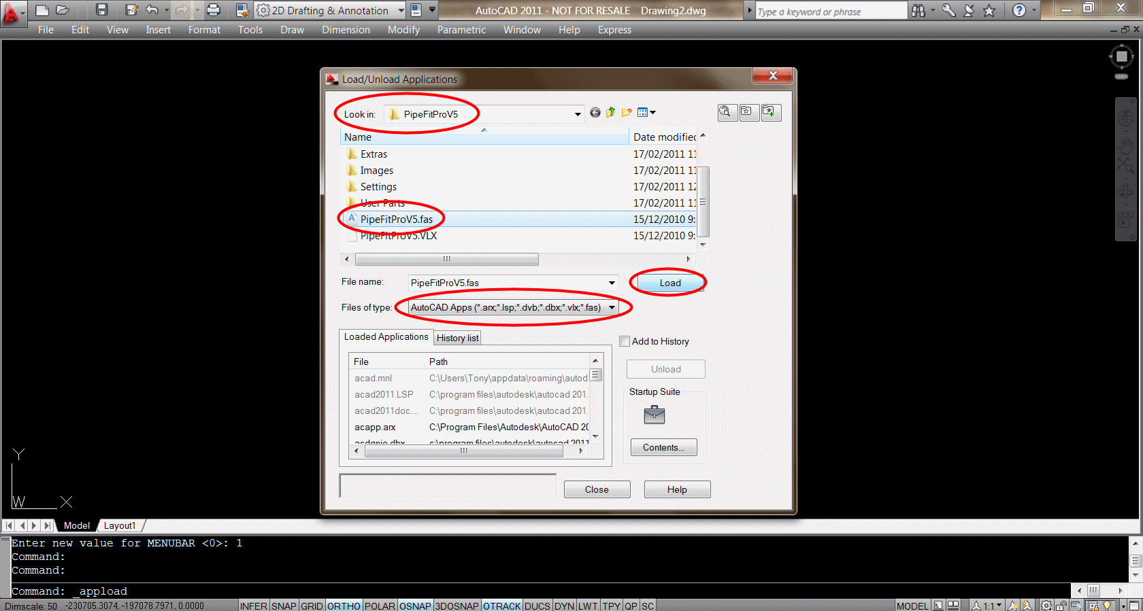
Task: Toggle INFER constraints in status bar
Action: coord(253,606)
